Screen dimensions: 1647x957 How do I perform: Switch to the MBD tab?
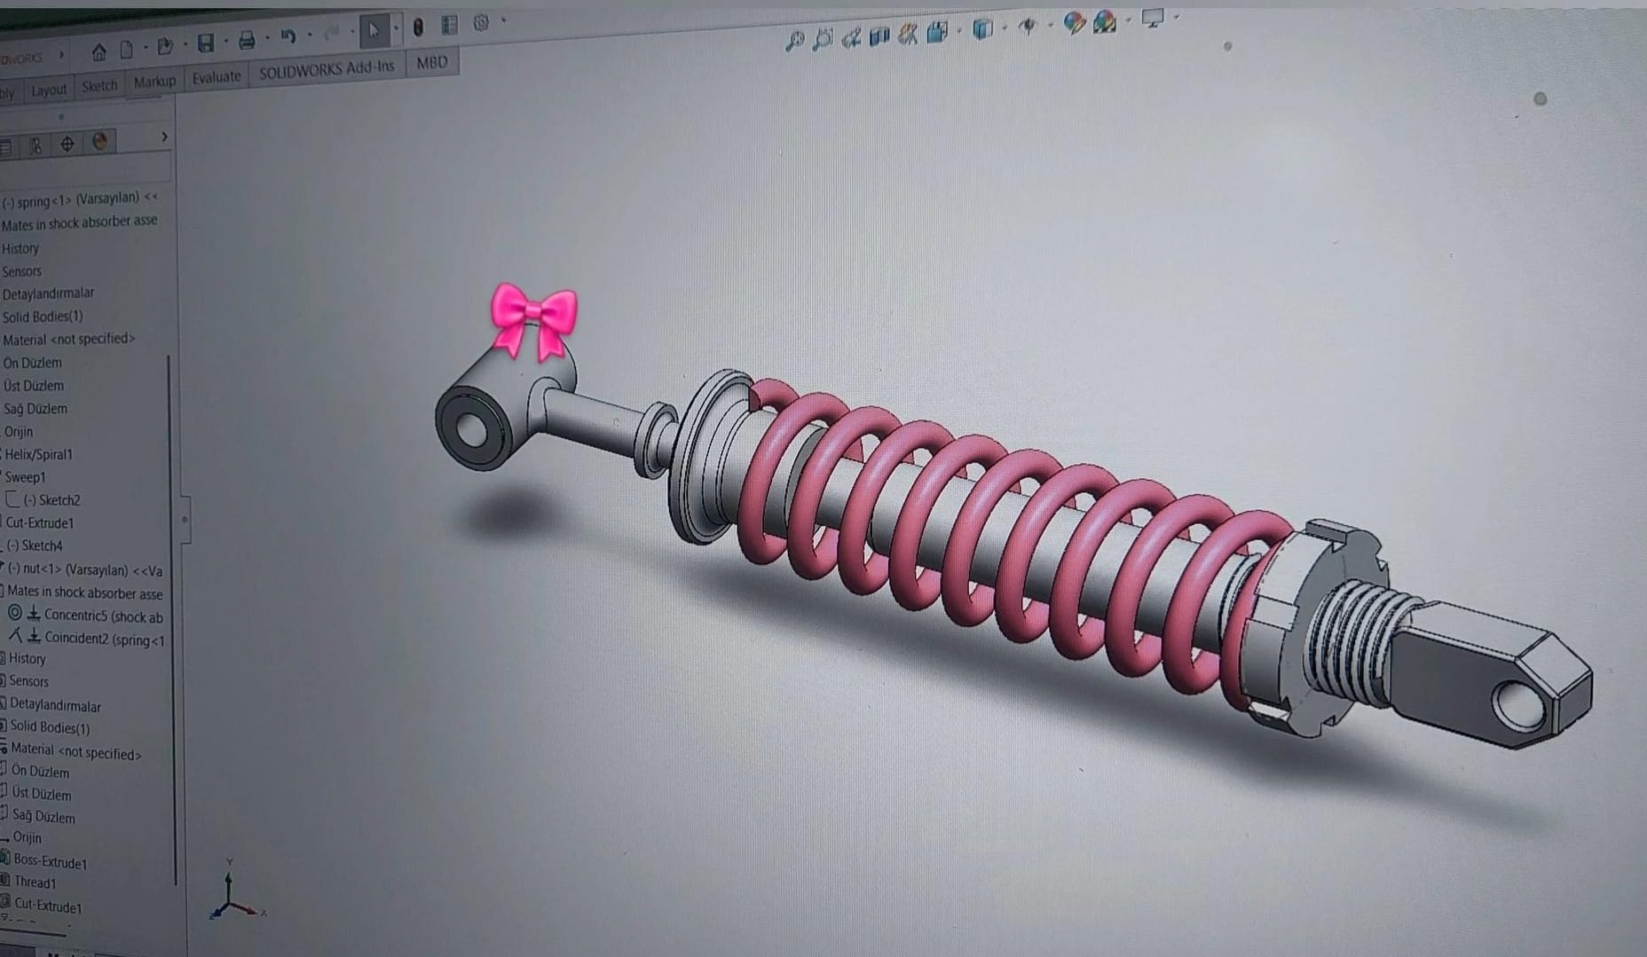(x=432, y=62)
